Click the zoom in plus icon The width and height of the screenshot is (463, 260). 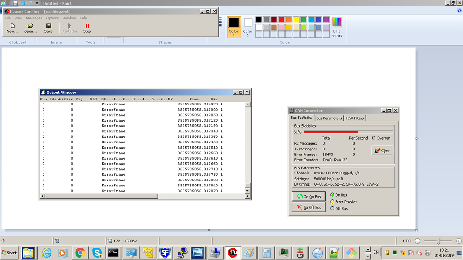[x=458, y=241]
